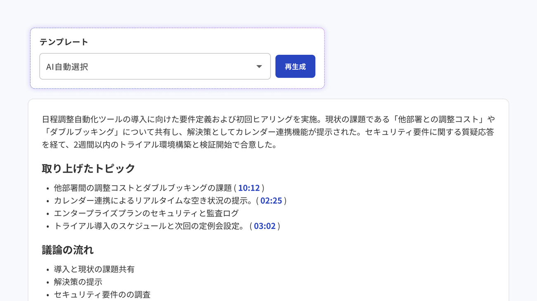The image size is (537, 301).
Task: Click the 解決策の提示 bullet item
Action: pos(78,282)
